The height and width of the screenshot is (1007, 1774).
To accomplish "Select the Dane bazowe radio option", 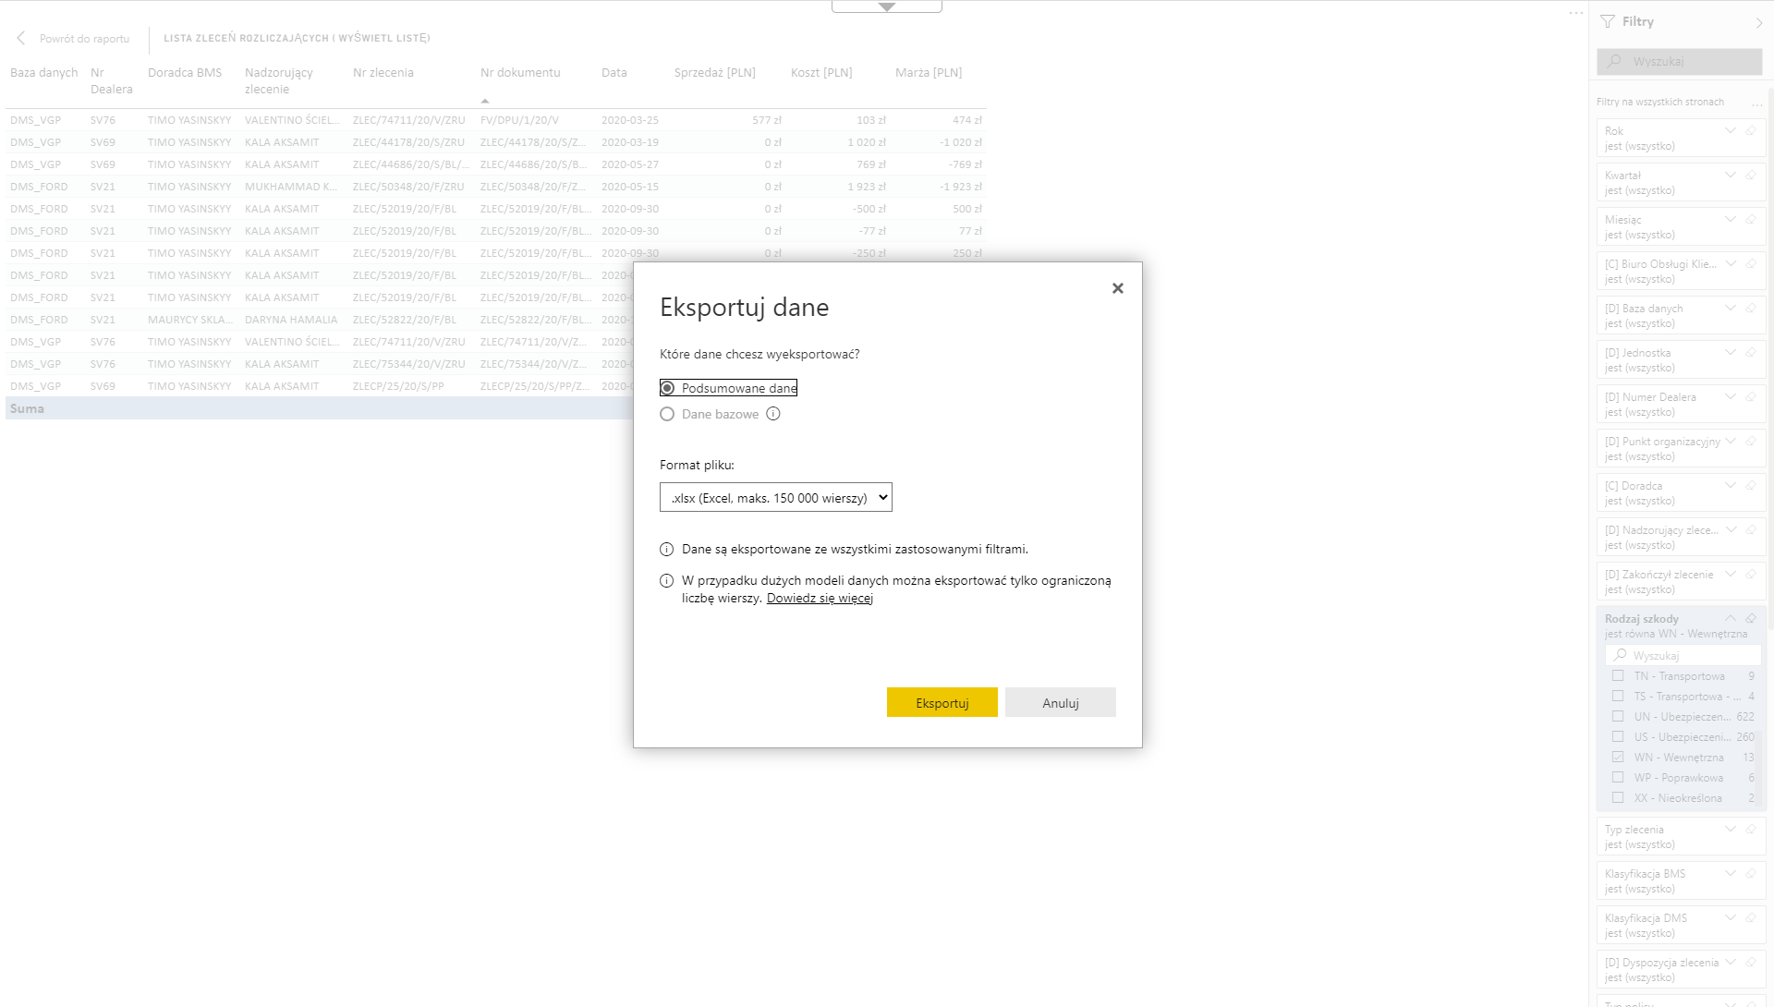I will tap(667, 414).
